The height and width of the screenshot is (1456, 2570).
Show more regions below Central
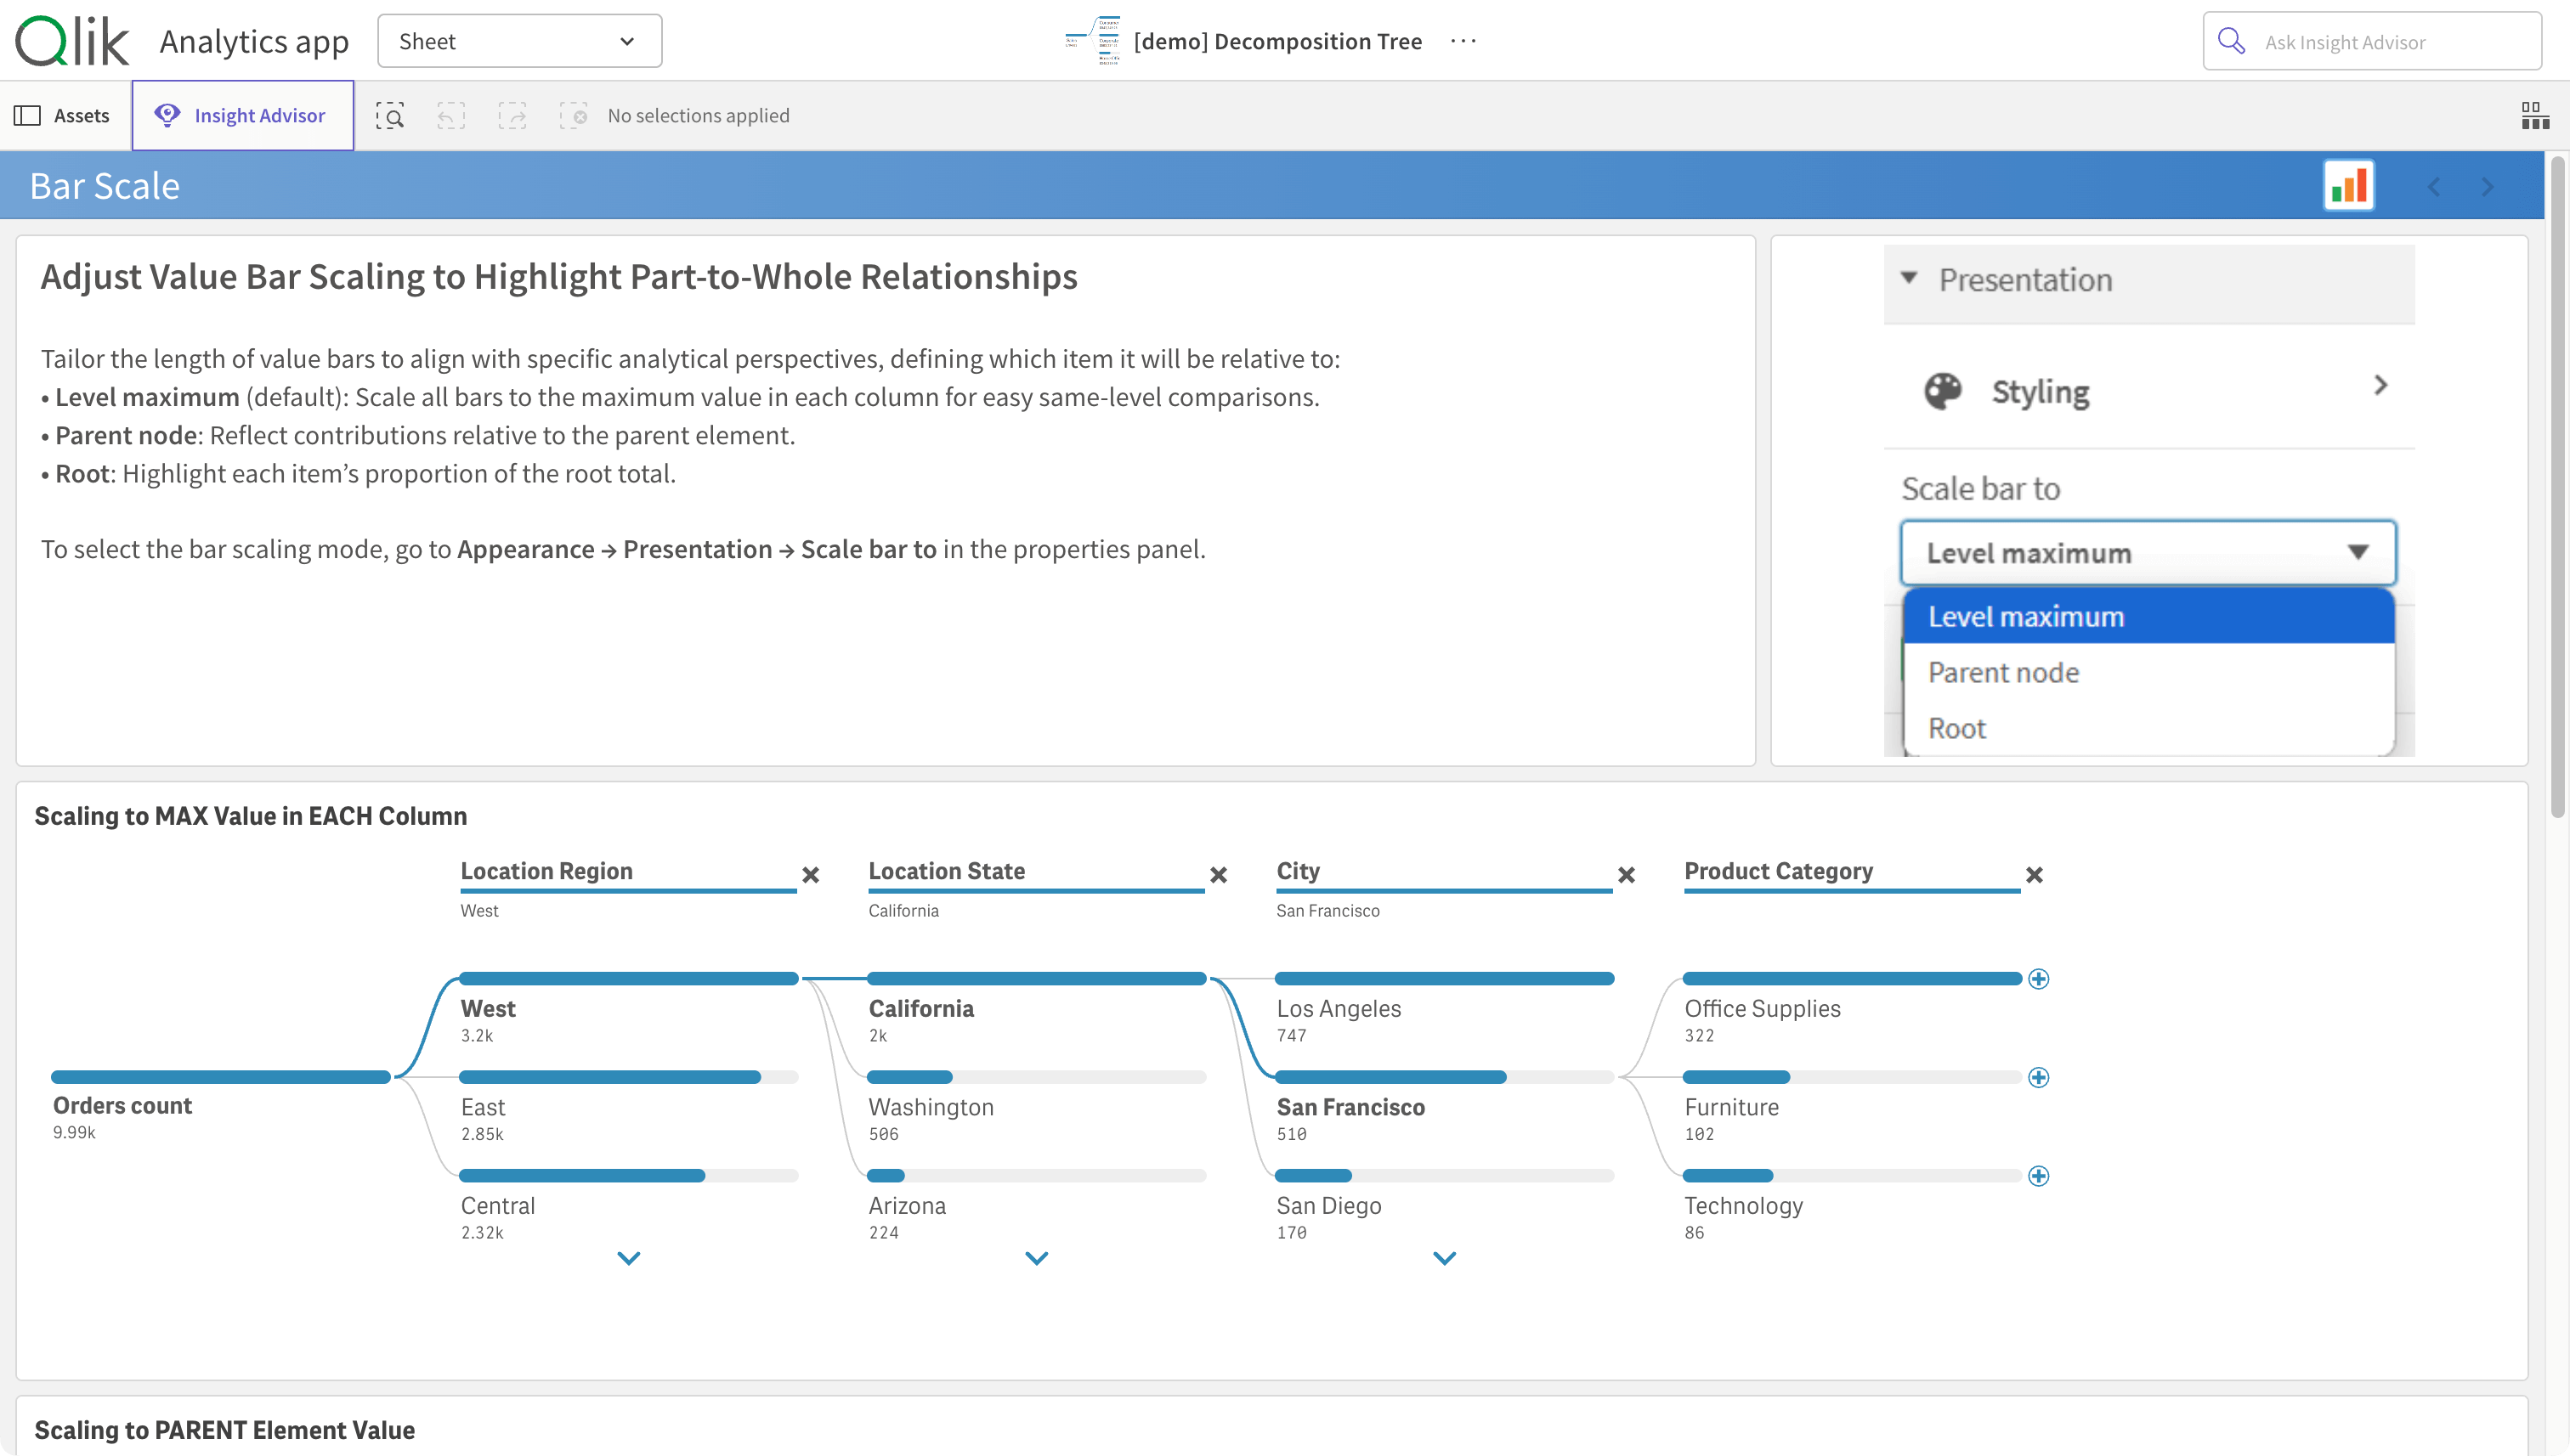pos(628,1258)
